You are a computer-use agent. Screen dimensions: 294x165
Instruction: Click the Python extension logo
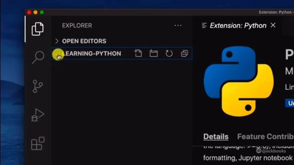click(x=238, y=82)
